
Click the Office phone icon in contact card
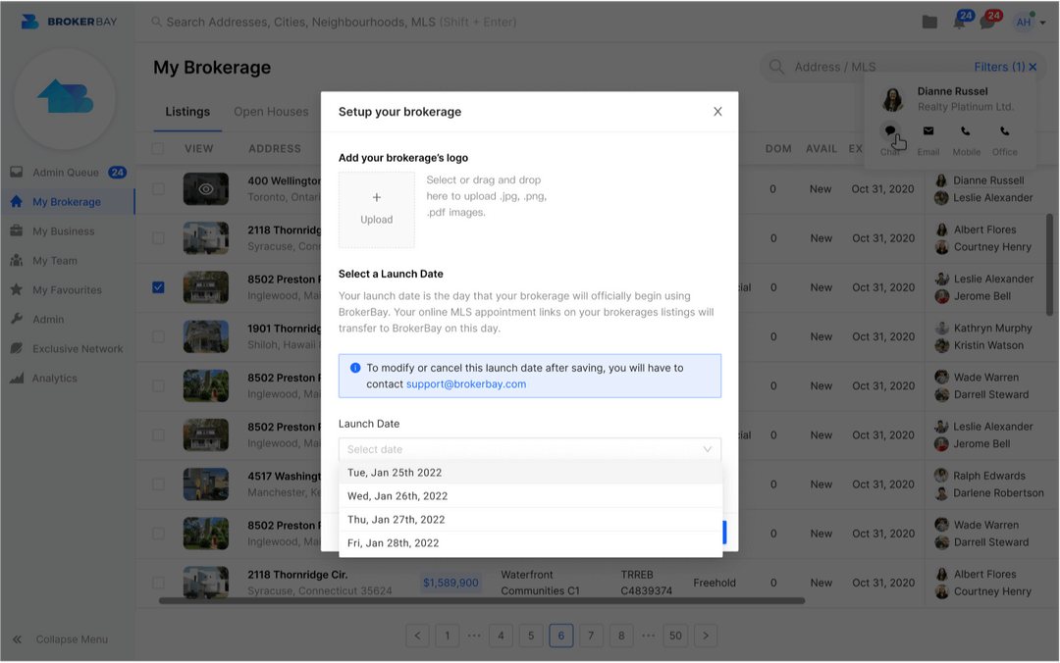[x=1004, y=131]
